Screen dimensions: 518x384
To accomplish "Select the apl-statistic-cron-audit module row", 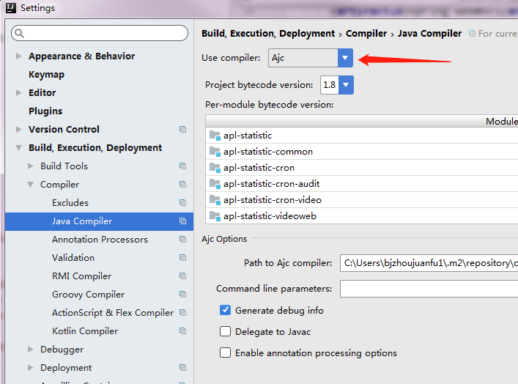I will tap(271, 184).
